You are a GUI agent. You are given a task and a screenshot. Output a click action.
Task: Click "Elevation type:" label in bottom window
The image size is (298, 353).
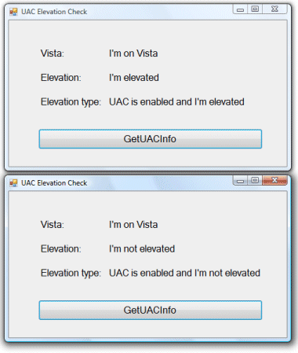pyautogui.click(x=71, y=273)
